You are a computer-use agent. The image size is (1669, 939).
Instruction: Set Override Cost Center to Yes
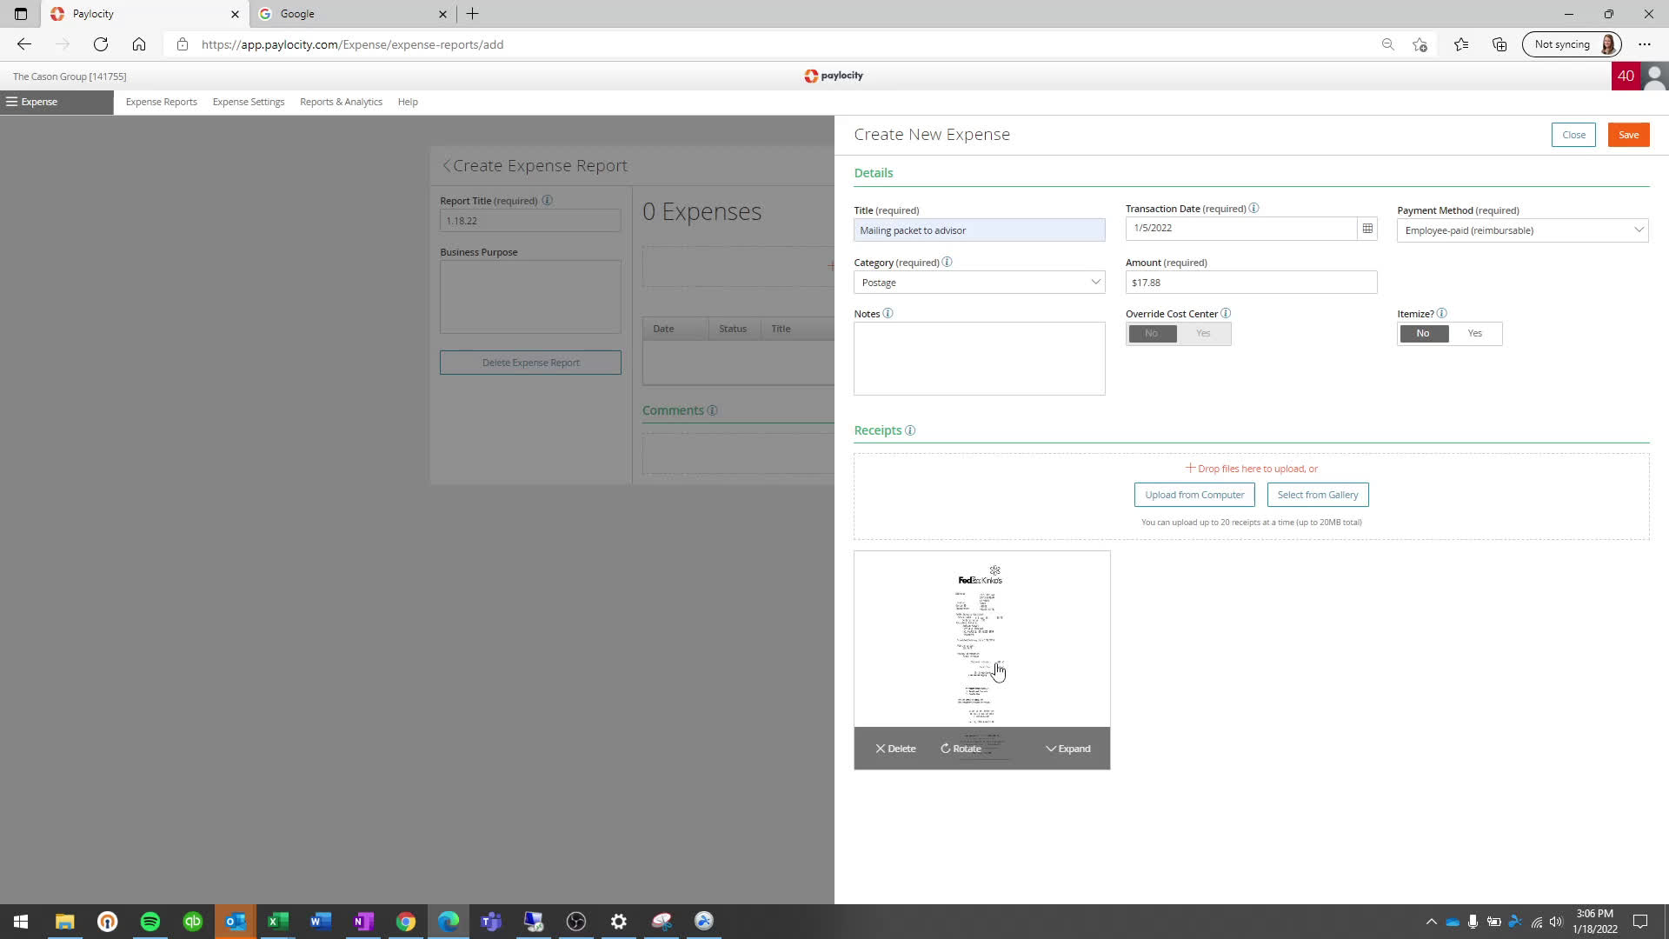(1203, 333)
